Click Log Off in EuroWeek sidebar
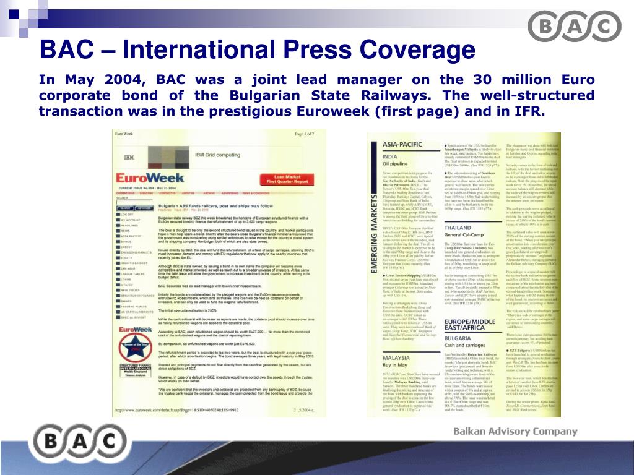 coord(124,215)
